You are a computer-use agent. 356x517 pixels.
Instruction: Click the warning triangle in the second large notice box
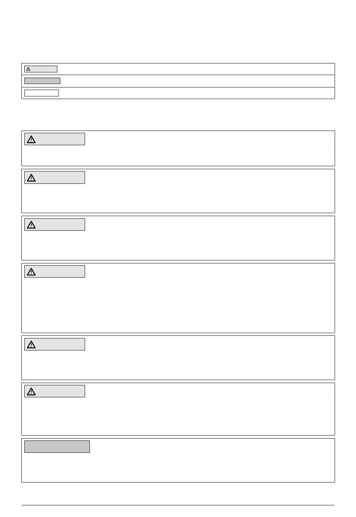(x=31, y=178)
